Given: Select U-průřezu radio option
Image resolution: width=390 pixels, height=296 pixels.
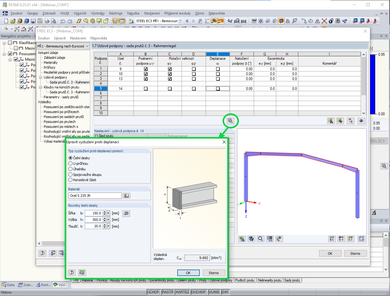Looking at the screenshot, I should [70, 164].
